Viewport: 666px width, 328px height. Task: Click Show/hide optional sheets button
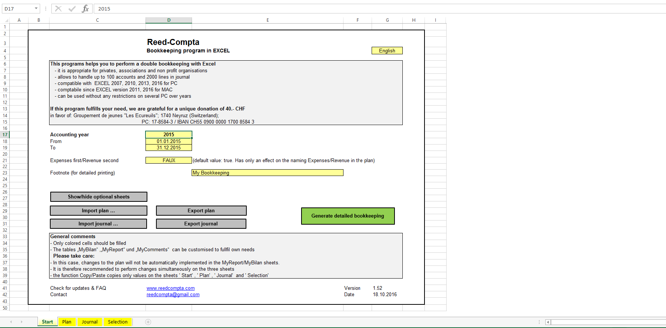click(99, 197)
